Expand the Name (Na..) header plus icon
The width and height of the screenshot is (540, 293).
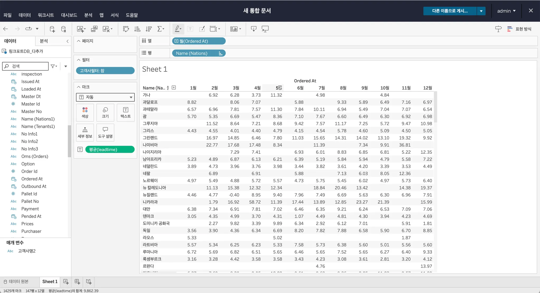pos(174,88)
